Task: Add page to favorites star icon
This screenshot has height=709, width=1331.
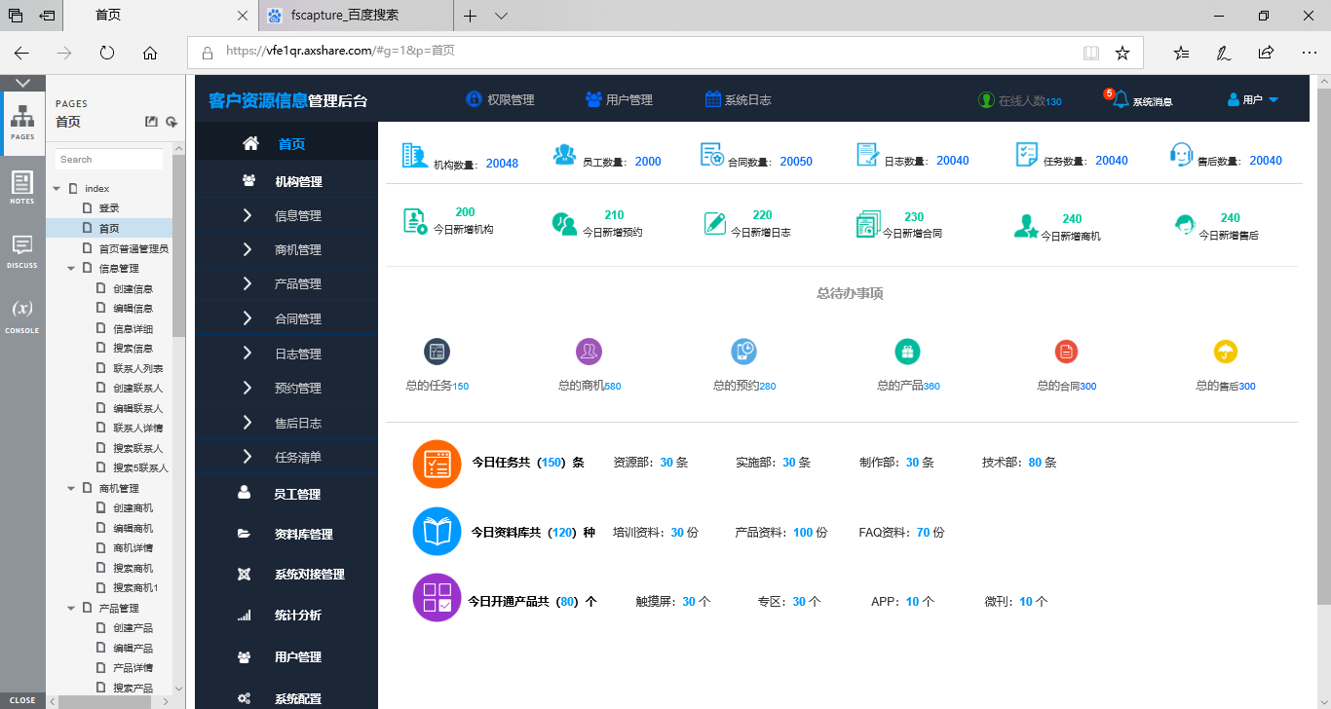Action: click(1122, 53)
